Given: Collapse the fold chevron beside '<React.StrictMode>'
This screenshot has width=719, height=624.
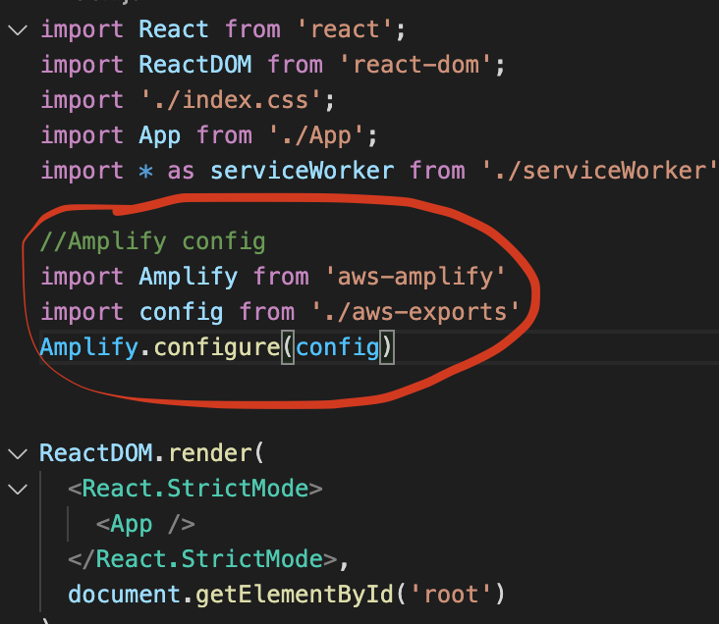Looking at the screenshot, I should point(18,489).
